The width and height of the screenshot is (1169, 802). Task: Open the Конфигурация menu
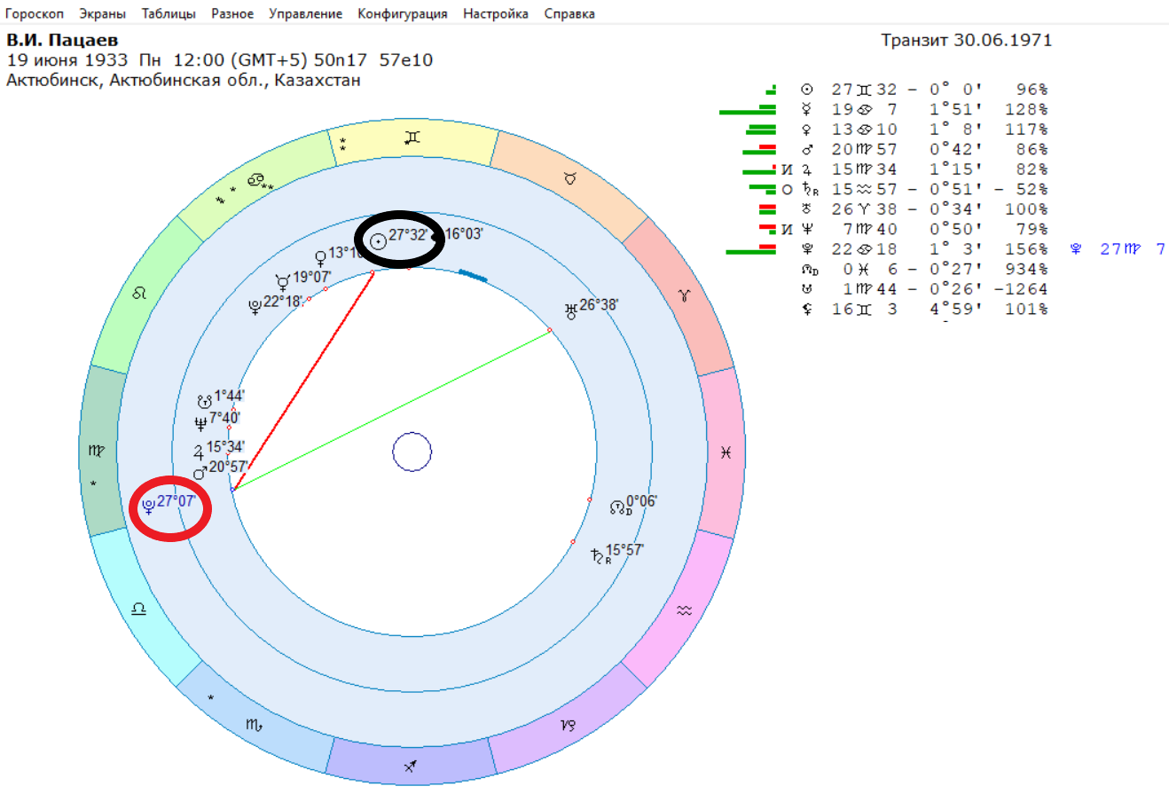(x=403, y=13)
